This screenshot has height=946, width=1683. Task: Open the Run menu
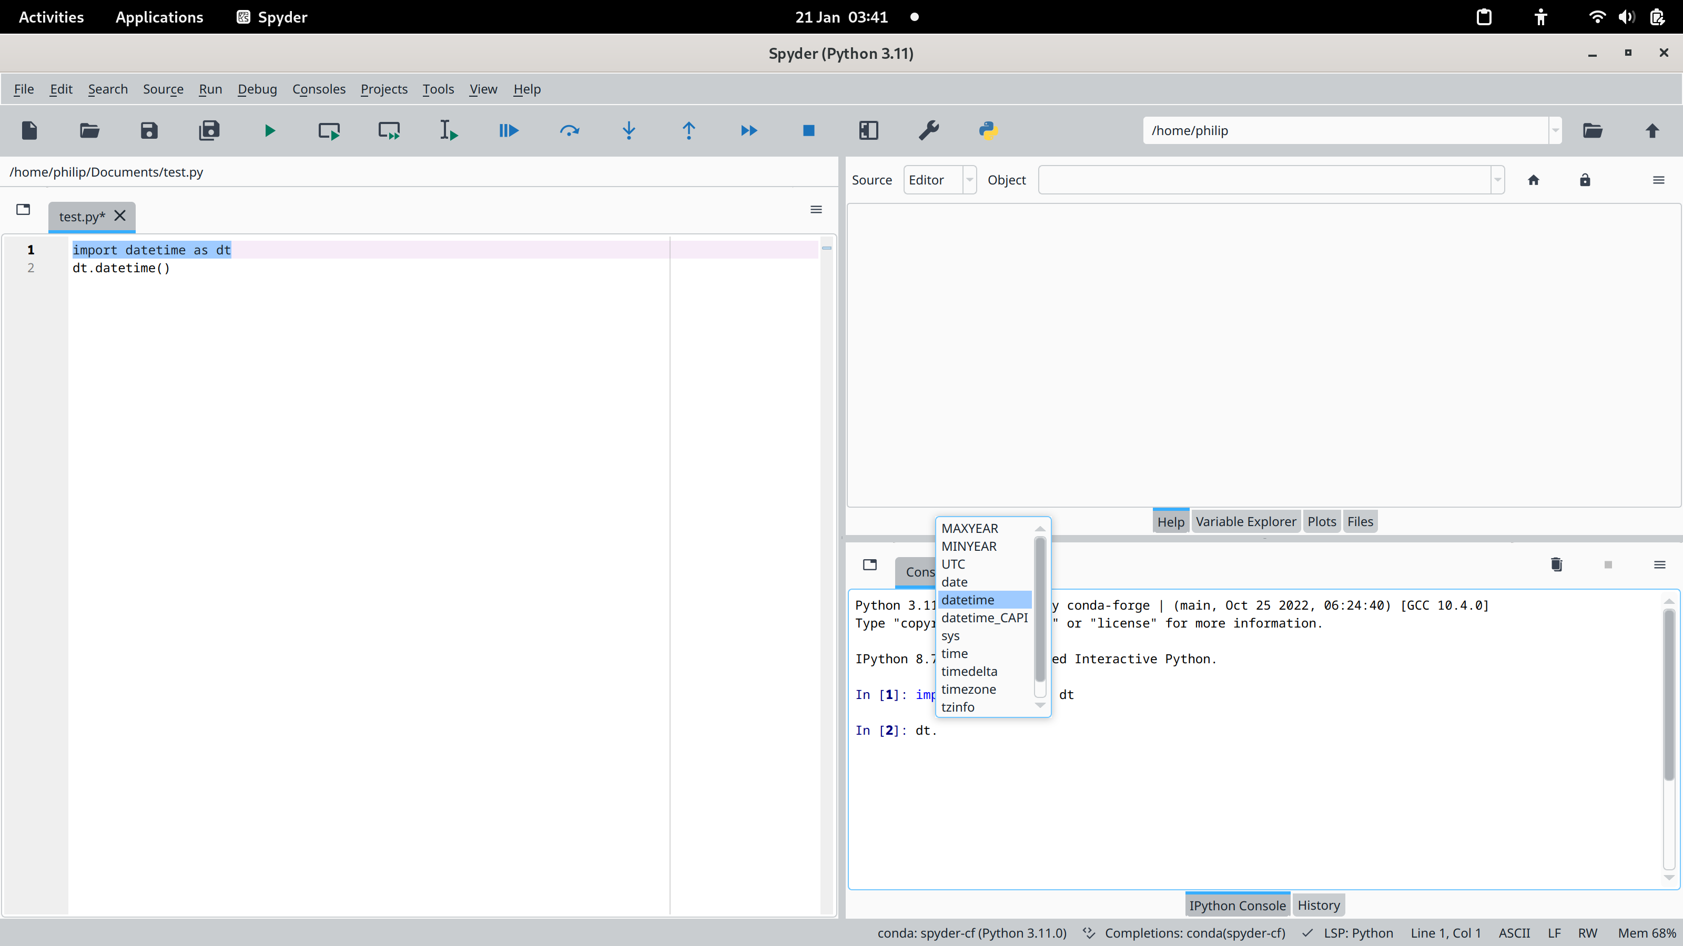pos(209,89)
